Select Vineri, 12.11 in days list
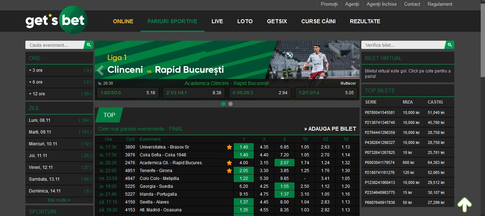485x216 pixels. 59,167
